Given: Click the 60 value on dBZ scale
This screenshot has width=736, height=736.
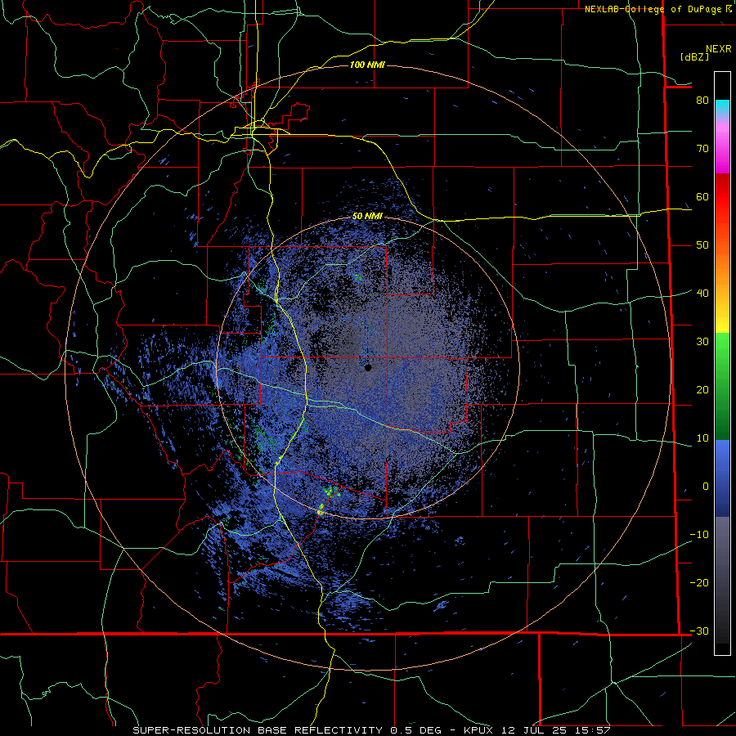Looking at the screenshot, I should [702, 196].
